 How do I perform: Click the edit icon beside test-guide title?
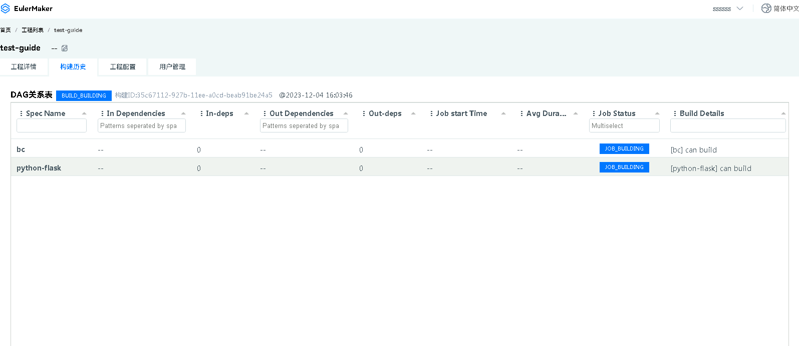click(65, 48)
